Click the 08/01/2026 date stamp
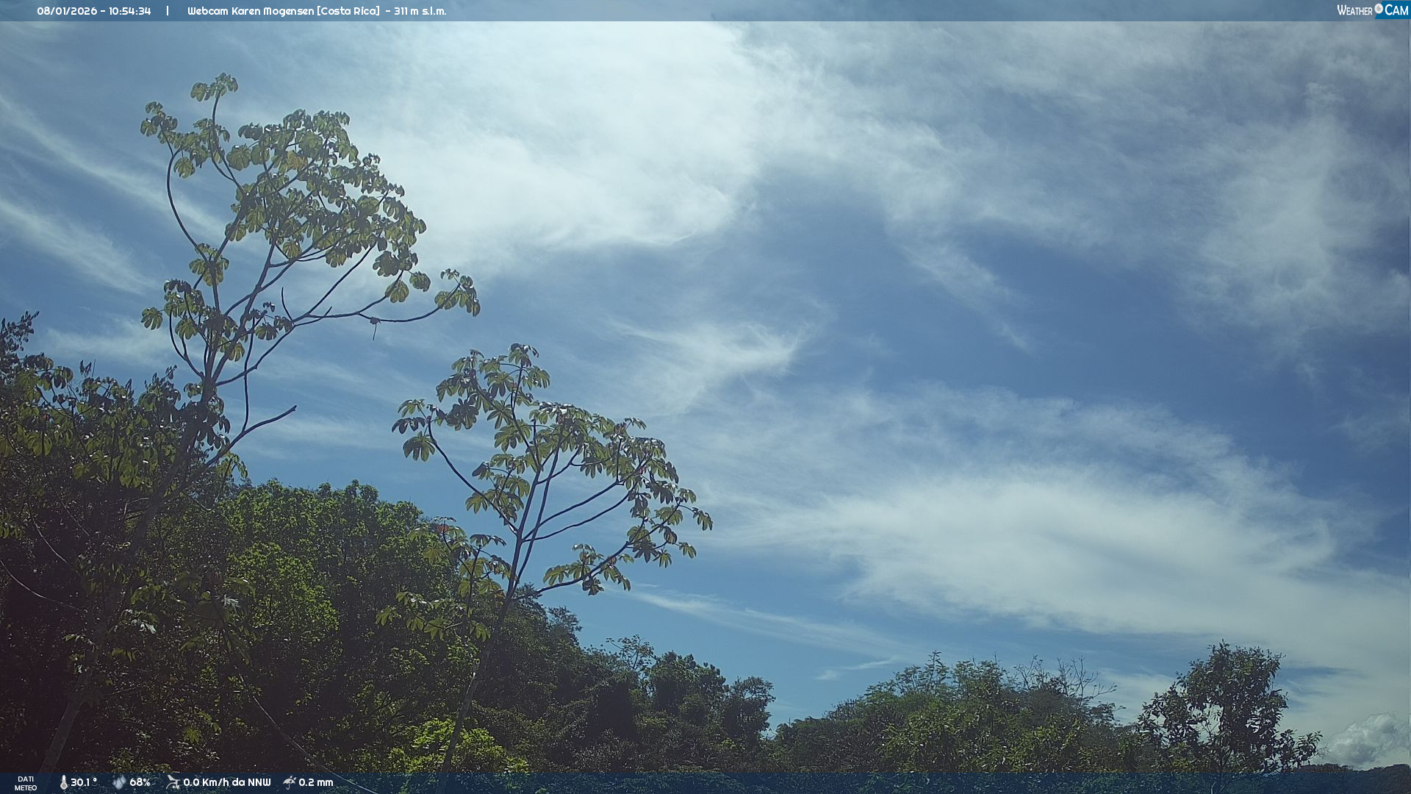The width and height of the screenshot is (1411, 794). pos(67,11)
